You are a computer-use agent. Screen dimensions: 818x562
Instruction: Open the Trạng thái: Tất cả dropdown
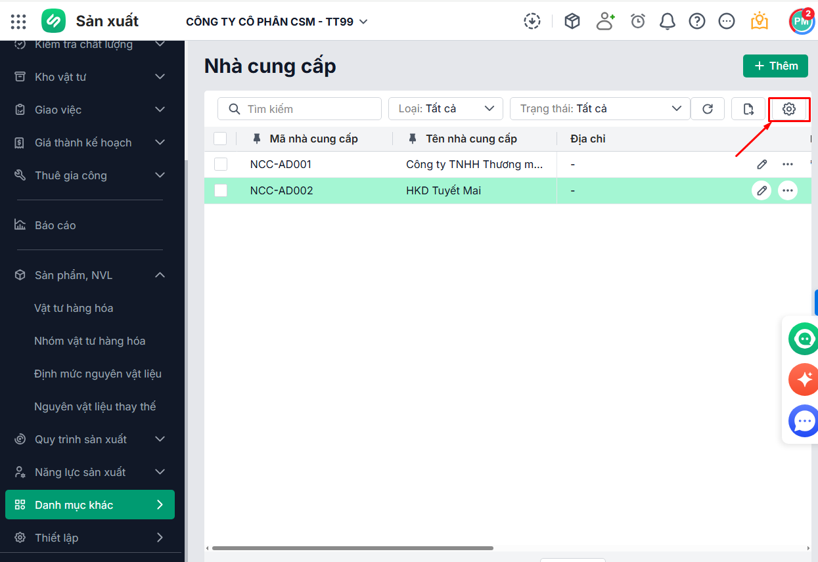point(600,109)
